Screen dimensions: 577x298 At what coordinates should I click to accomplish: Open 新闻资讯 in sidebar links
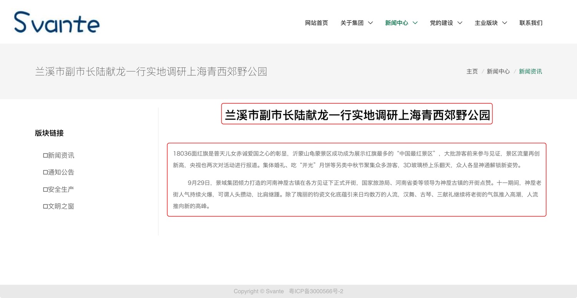pyautogui.click(x=59, y=155)
